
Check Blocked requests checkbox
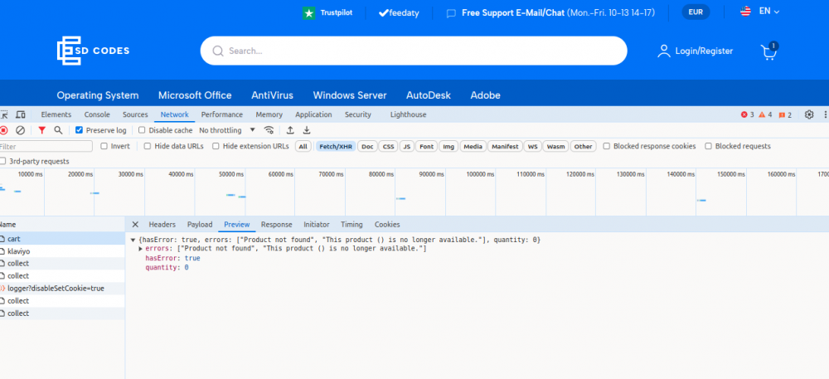pos(709,147)
